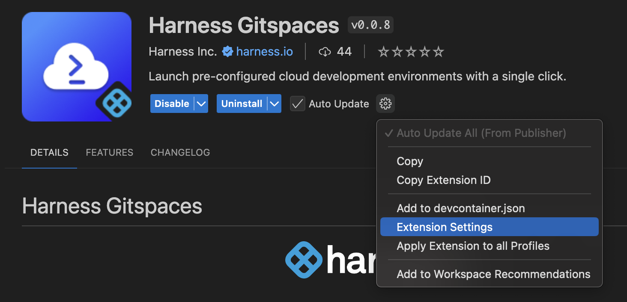
Task: Click the Harness Gitspaces extension logo icon
Action: (x=77, y=67)
